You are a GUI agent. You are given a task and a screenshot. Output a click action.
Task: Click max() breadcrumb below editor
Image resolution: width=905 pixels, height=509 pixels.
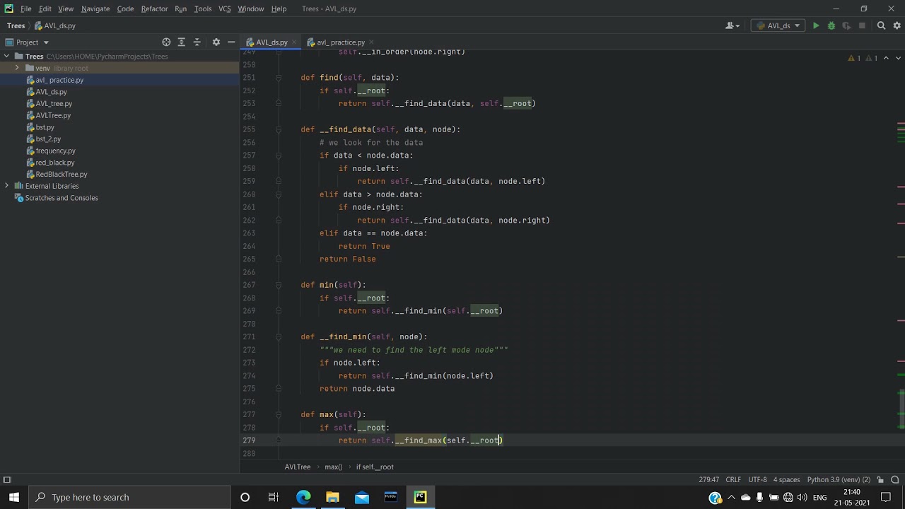(334, 467)
